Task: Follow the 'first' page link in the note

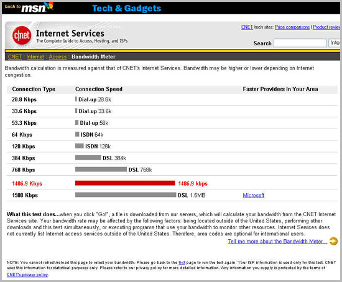Action: click(182, 262)
